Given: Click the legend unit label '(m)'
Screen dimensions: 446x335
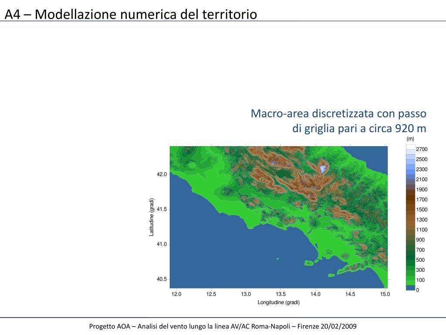Looking at the screenshot, I should [x=410, y=139].
